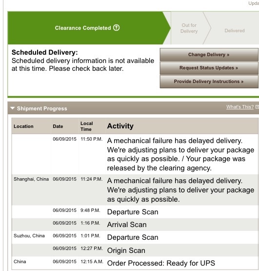Click the Activity column header
Screen dimensions: 259x271
point(120,126)
